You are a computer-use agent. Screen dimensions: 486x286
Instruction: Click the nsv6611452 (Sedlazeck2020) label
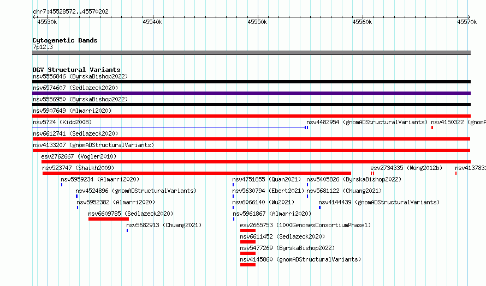282,236
